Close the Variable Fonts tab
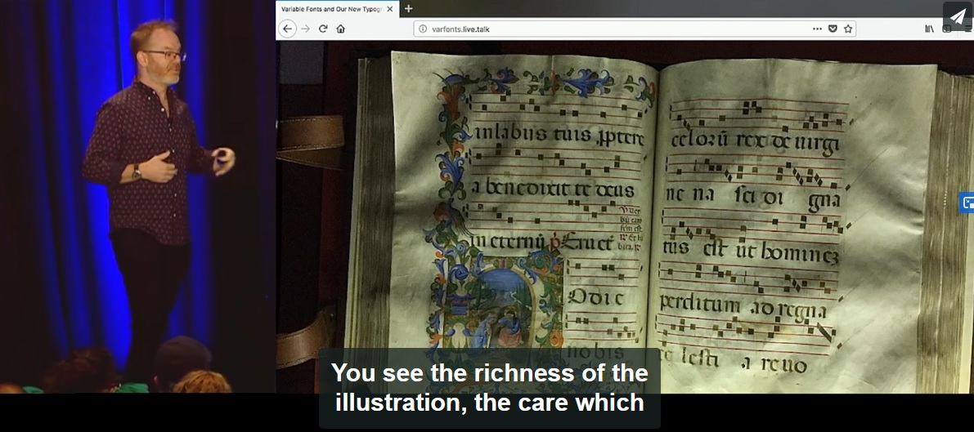 point(389,9)
